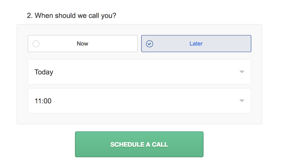Screen dimensions: 282x166
Task: Expand the day selection combo box
Action: tap(139, 72)
